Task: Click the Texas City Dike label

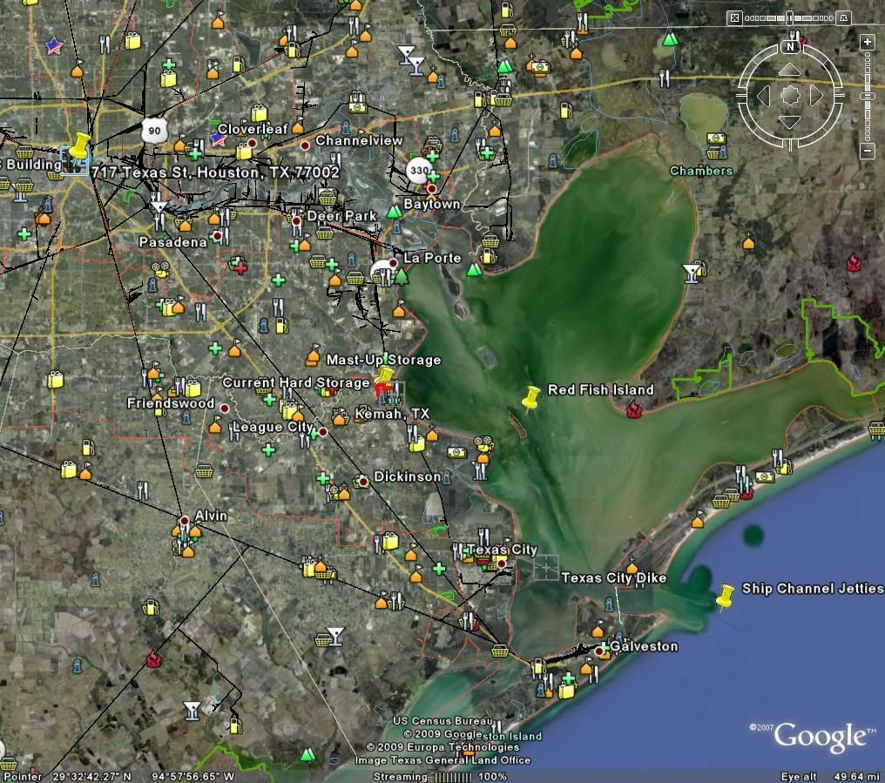Action: pyautogui.click(x=614, y=578)
